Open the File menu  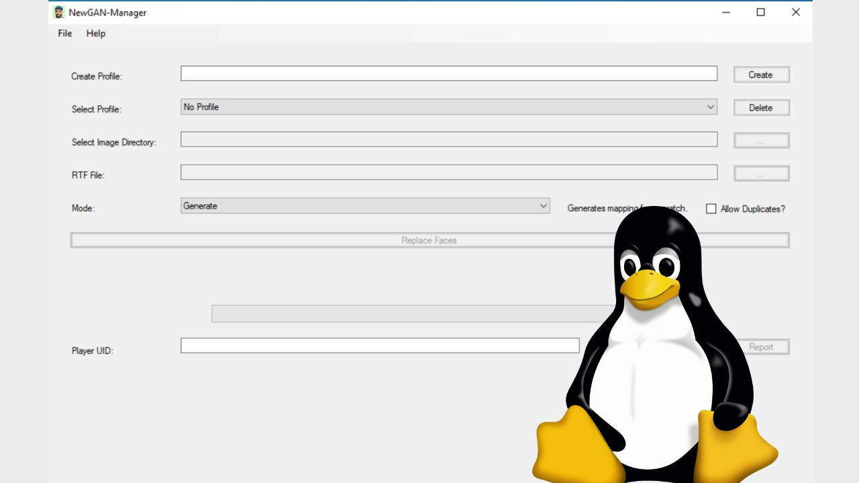[x=64, y=33]
